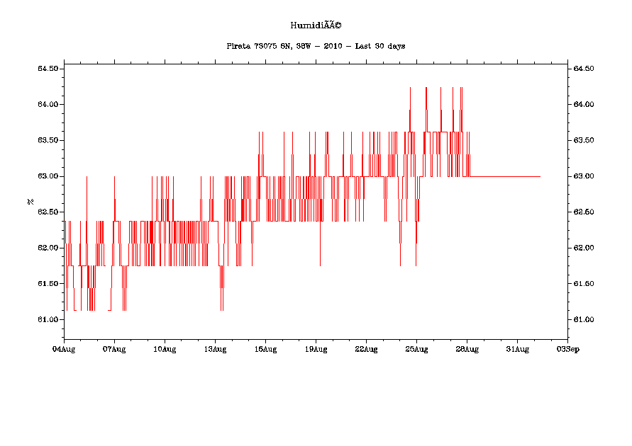Select the 25Aug x-axis date label

coord(416,348)
